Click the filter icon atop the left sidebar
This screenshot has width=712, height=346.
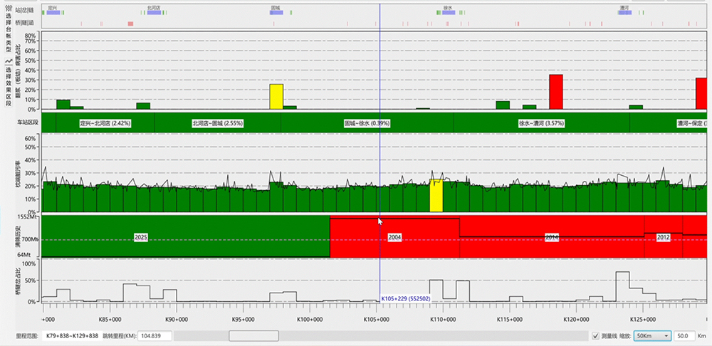point(8,9)
